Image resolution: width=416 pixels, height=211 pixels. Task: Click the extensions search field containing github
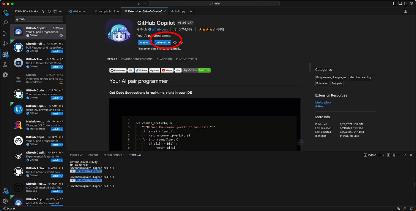[x=39, y=19]
